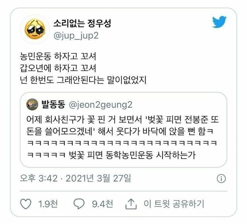
Task: Click the 9.4천 reply count
Action: tap(102, 204)
